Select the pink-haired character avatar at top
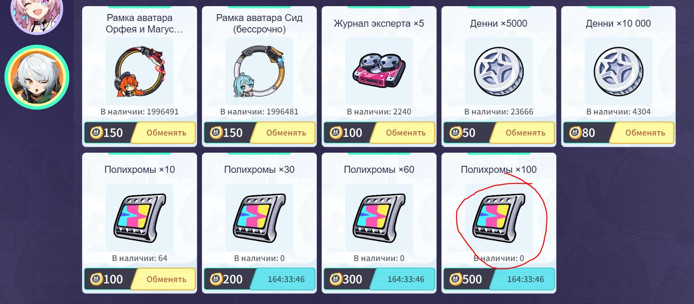This screenshot has width=694, height=304. pos(37,10)
